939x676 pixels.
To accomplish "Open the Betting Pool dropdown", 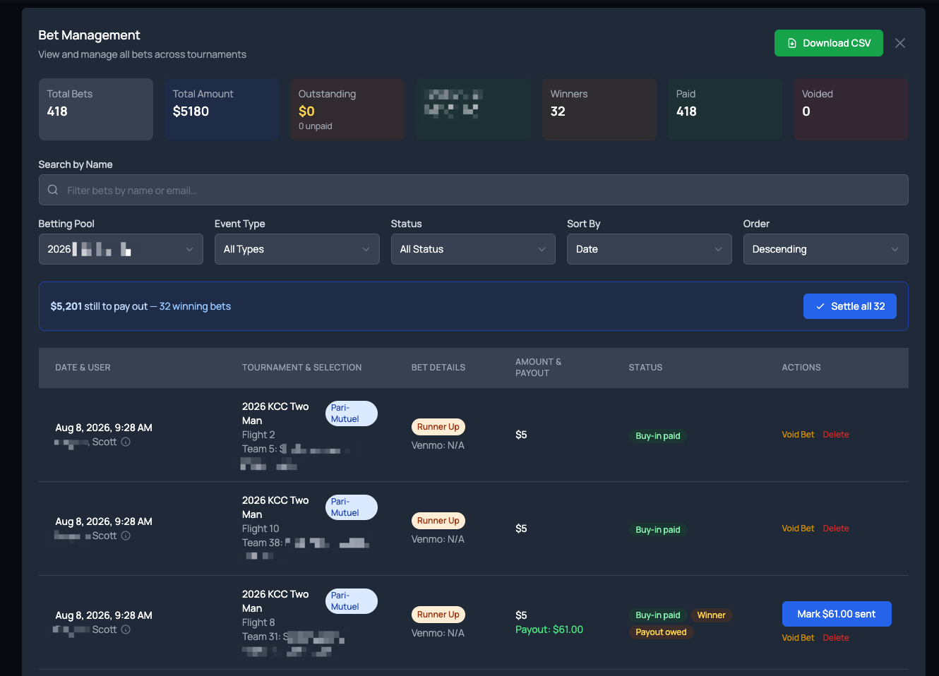I will [121, 249].
